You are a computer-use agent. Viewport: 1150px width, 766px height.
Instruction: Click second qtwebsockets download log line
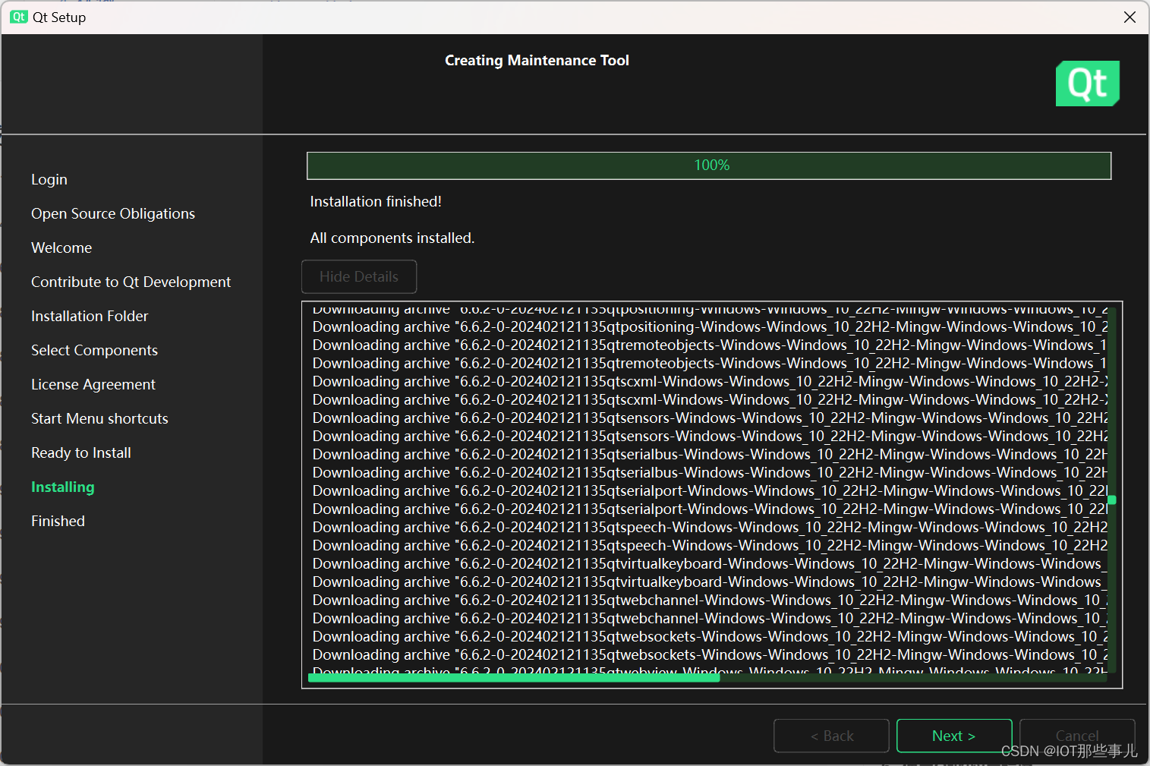tap(710, 654)
